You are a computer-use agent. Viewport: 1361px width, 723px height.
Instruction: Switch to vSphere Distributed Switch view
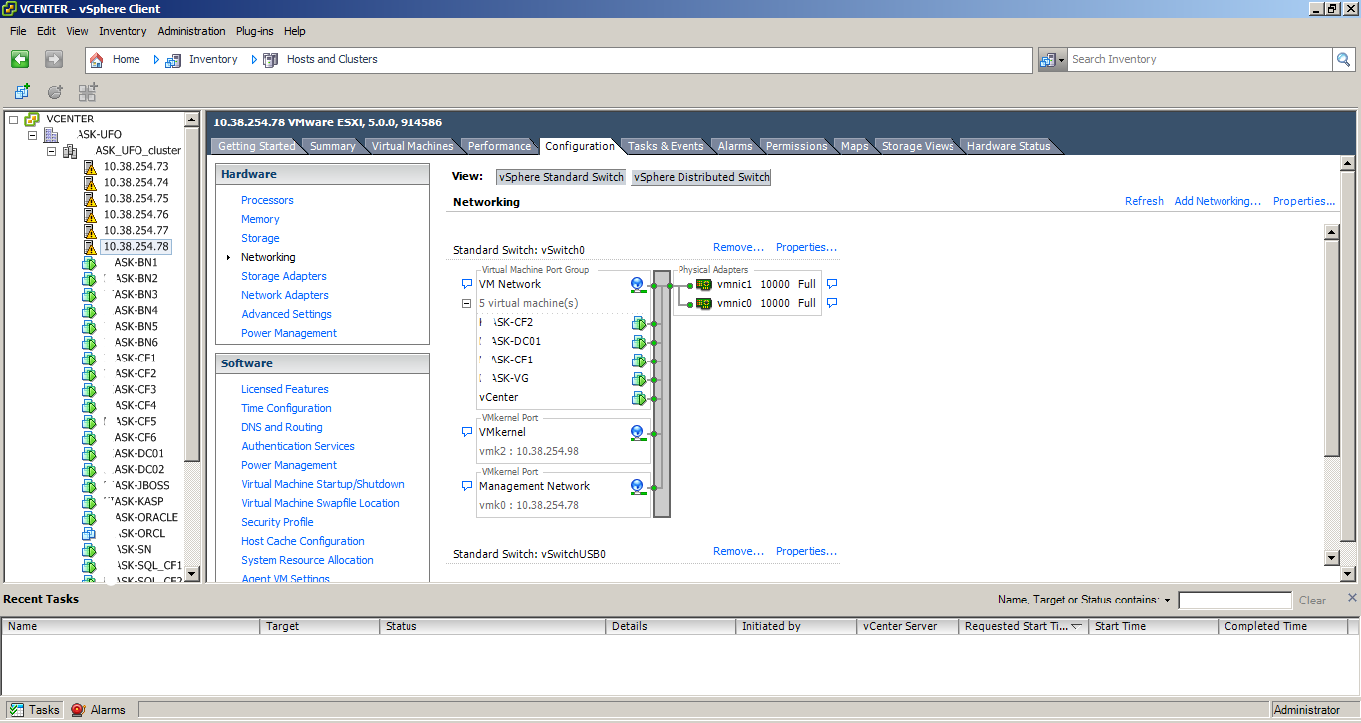701,177
